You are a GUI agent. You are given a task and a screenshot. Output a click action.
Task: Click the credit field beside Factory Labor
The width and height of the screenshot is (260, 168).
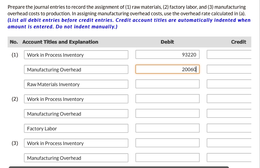coord(231,128)
